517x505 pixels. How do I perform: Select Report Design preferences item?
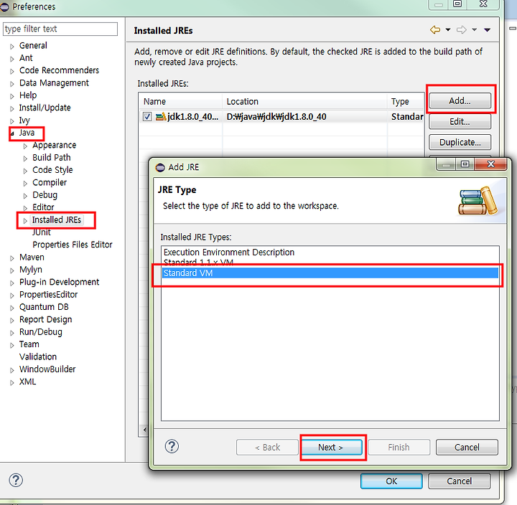pos(45,319)
